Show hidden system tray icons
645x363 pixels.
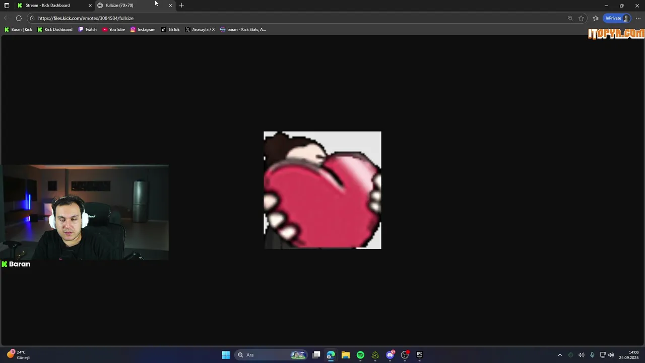[560, 355]
